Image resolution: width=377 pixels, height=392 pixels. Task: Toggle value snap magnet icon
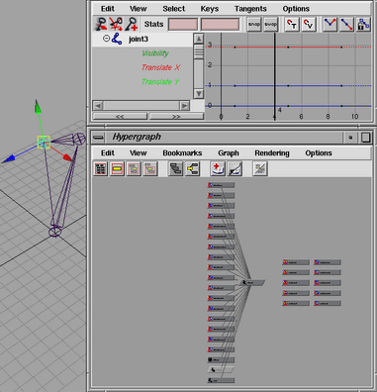309,25
